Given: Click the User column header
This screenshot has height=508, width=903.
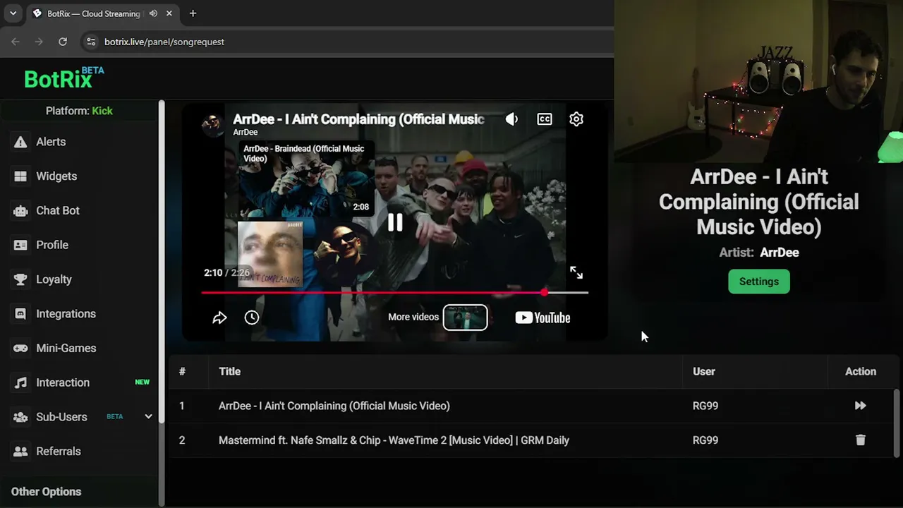Looking at the screenshot, I should point(704,371).
